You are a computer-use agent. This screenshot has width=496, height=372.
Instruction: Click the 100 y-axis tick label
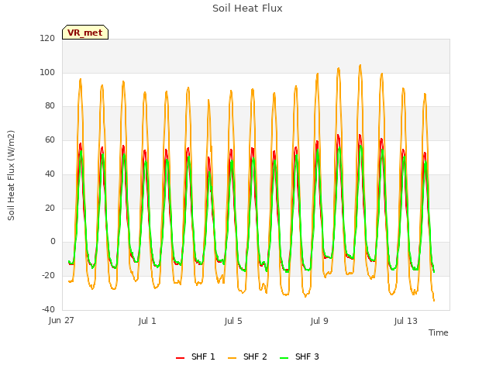(x=47, y=72)
